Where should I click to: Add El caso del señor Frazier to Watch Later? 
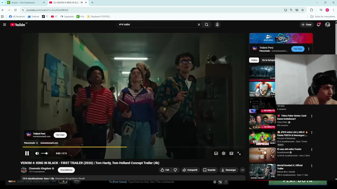click(272, 151)
